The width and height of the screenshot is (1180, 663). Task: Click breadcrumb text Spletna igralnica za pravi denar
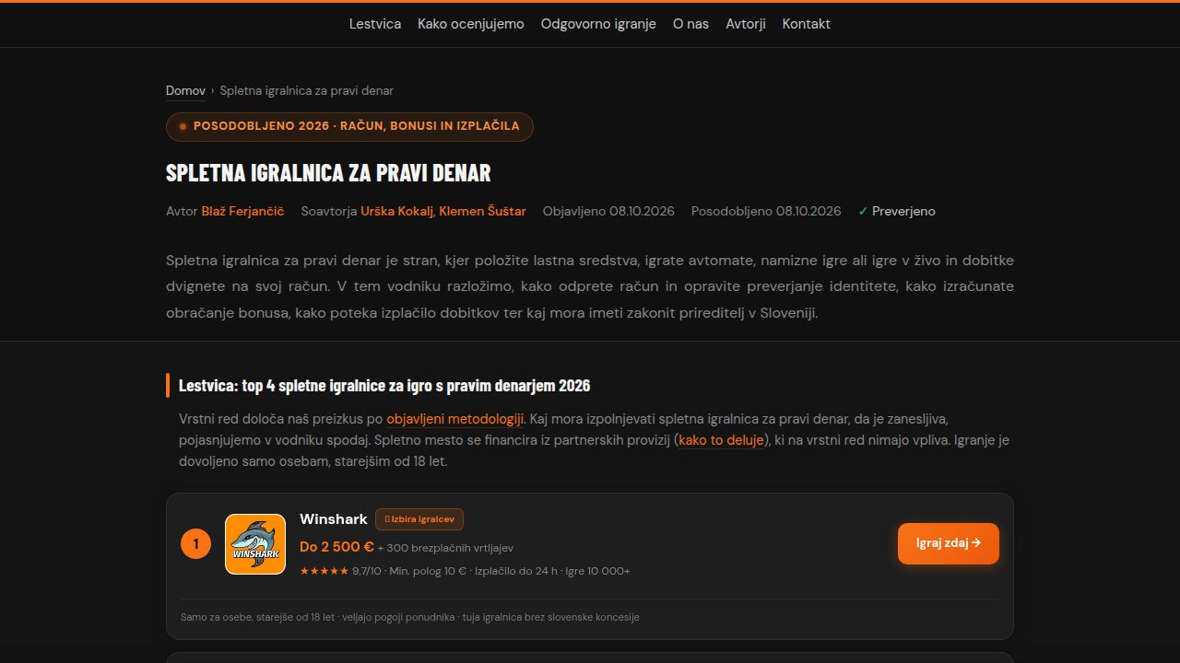coord(307,90)
